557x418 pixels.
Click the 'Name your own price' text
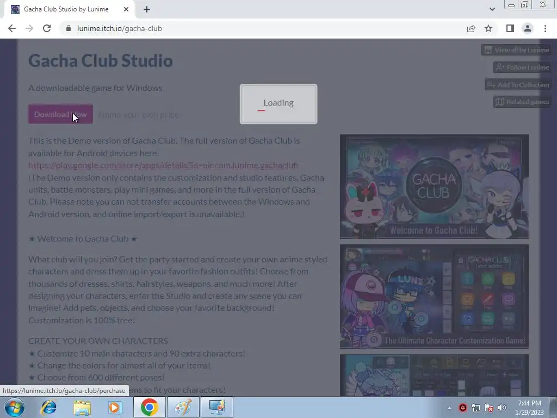139,114
